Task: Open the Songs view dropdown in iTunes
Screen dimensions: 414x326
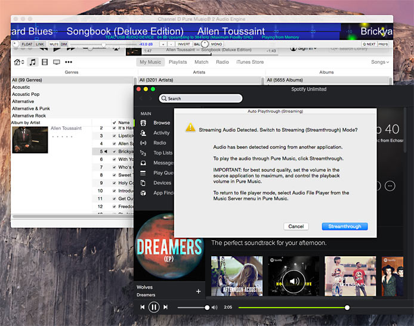Action: coord(380,62)
